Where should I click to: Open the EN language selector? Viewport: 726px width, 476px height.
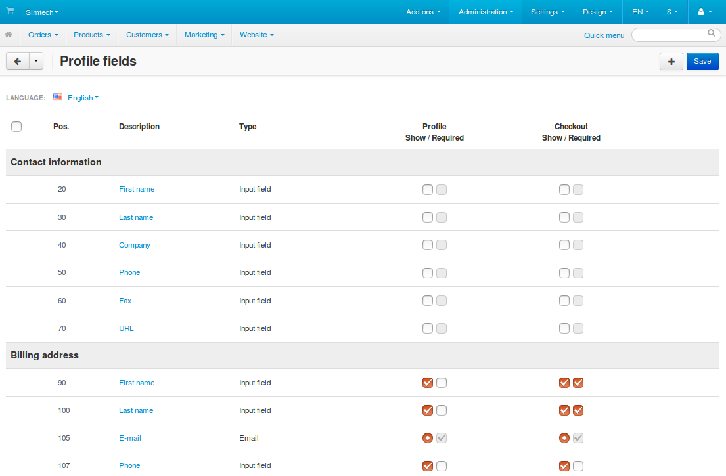[641, 12]
